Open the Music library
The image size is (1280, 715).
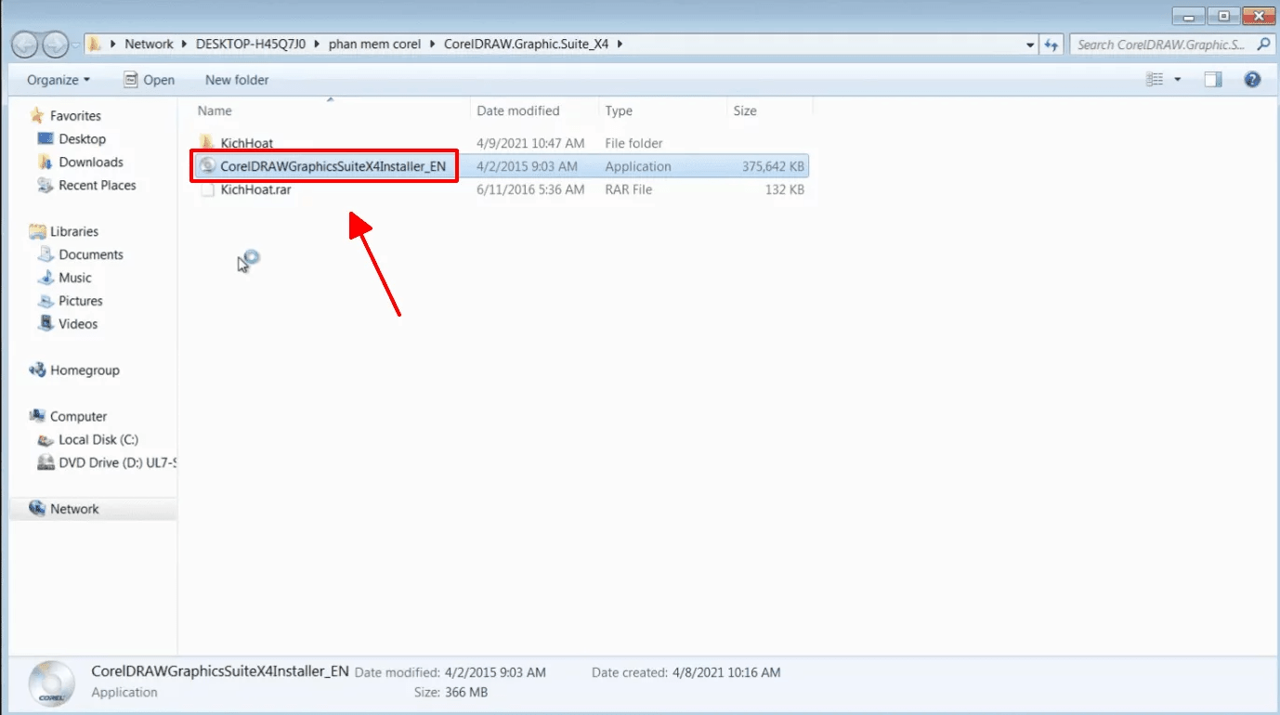[x=75, y=278]
